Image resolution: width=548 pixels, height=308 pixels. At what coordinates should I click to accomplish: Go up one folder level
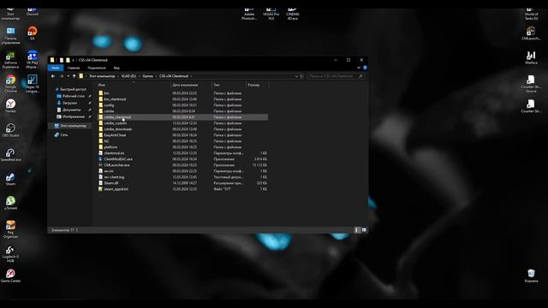tap(74, 76)
